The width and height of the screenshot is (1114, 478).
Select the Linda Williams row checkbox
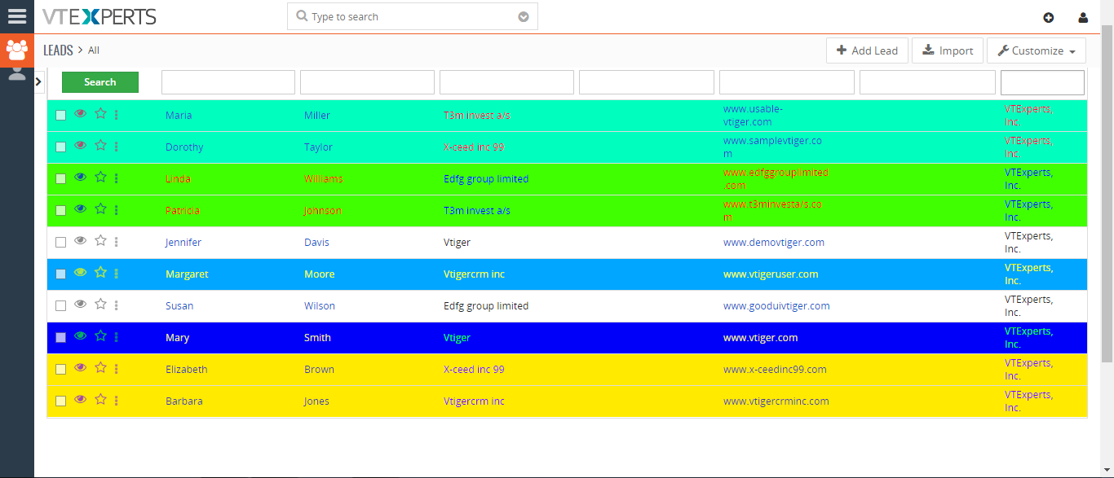60,179
